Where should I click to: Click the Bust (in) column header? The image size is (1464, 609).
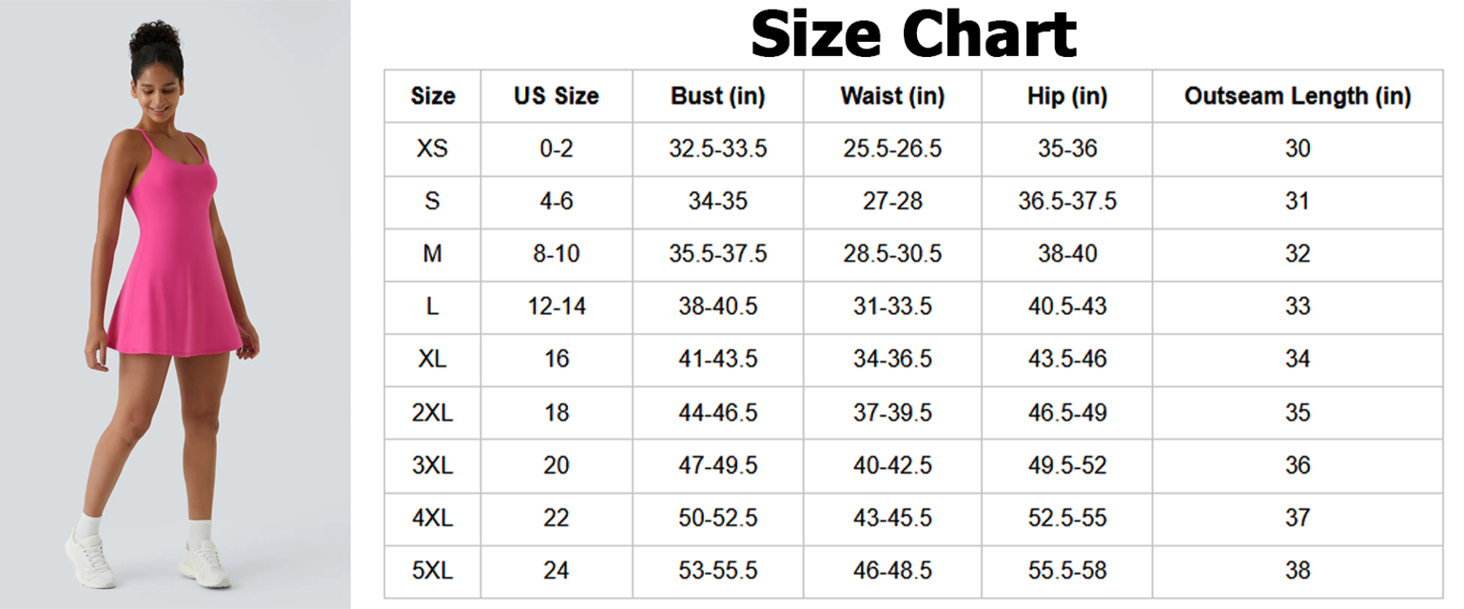pos(718,96)
